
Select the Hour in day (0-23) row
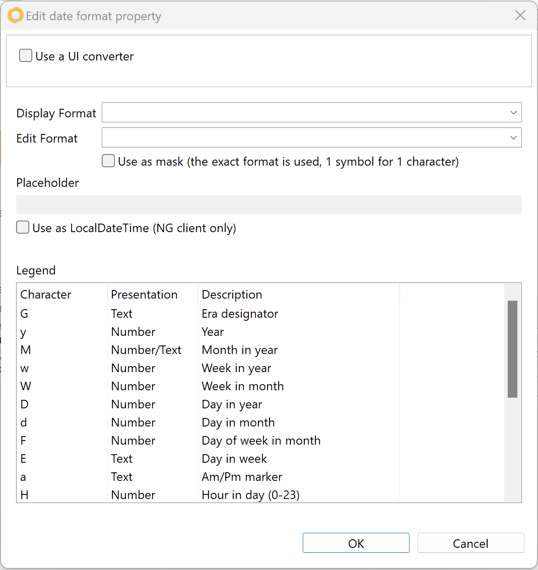pos(250,495)
